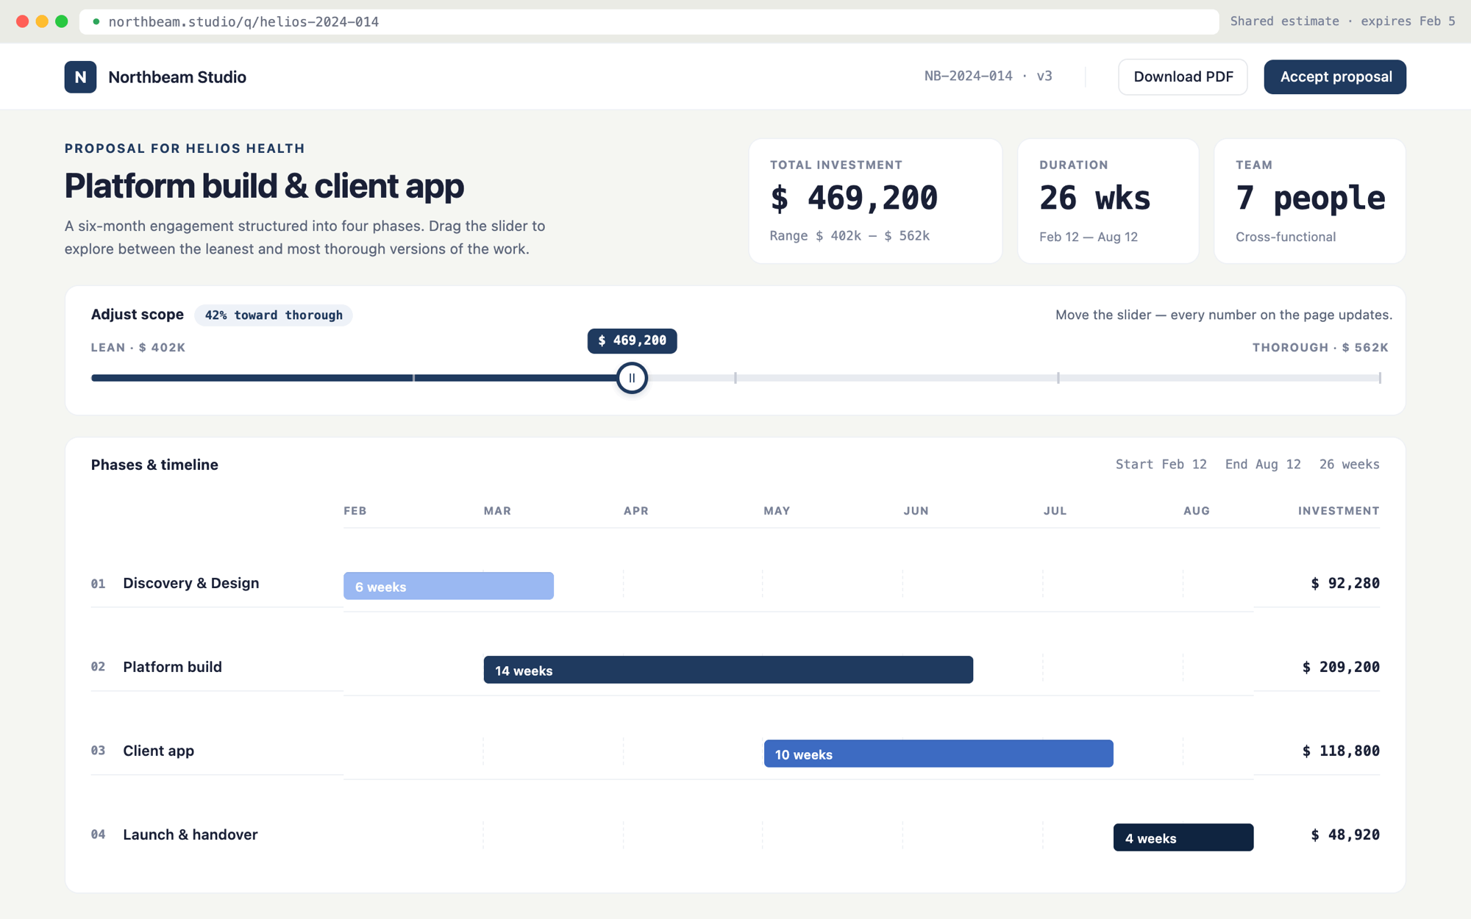The height and width of the screenshot is (919, 1471).
Task: Select the Discovery & Design 6 weeks bar
Action: click(449, 586)
